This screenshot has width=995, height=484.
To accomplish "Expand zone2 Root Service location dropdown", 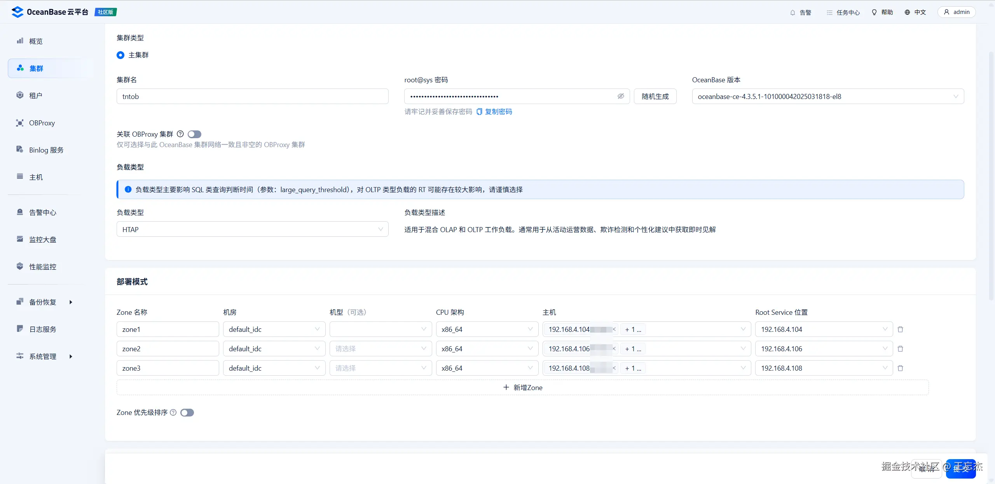I will coord(823,349).
